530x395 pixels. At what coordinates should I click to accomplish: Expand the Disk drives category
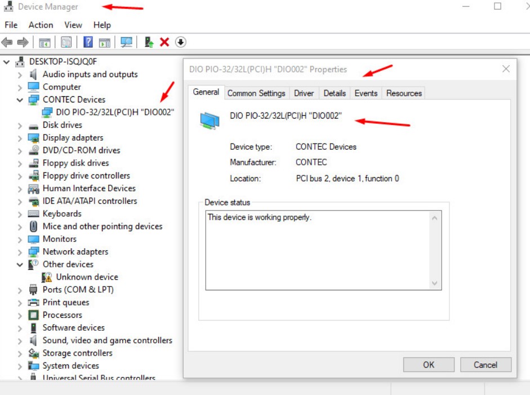[x=20, y=125]
